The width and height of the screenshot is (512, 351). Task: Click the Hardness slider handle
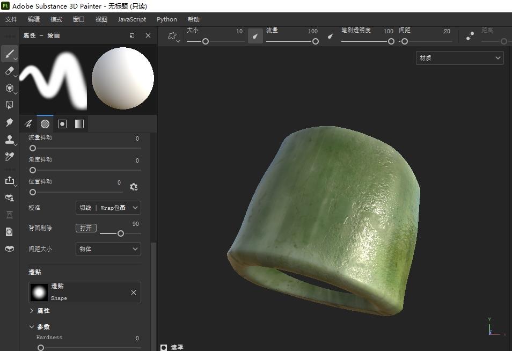(41, 348)
